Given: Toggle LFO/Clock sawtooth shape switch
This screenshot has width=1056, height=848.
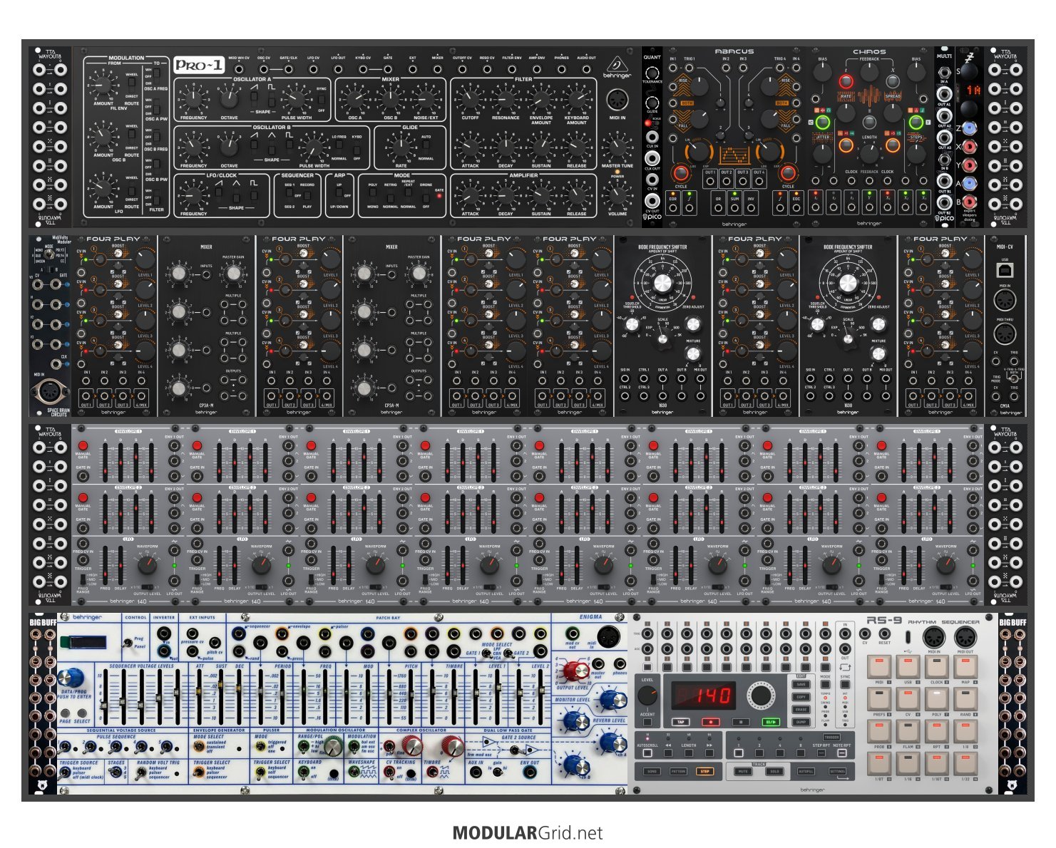Looking at the screenshot, I should pos(219,194).
